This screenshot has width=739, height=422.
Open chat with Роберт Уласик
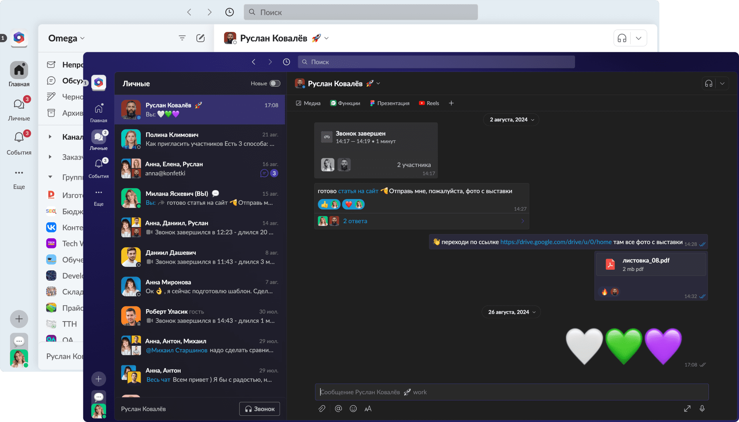pos(200,316)
